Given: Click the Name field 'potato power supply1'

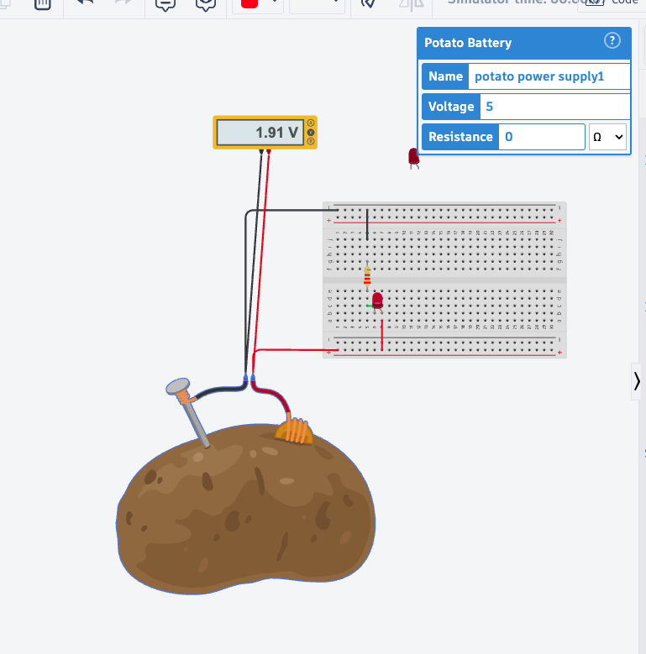Looking at the screenshot, I should click(549, 76).
